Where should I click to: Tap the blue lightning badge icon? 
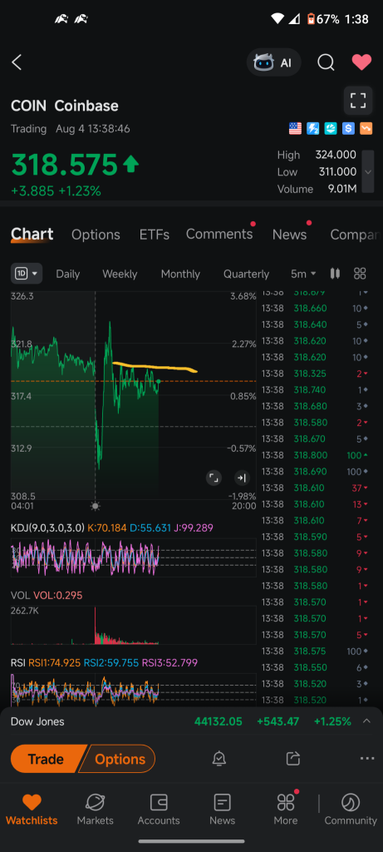(313, 129)
